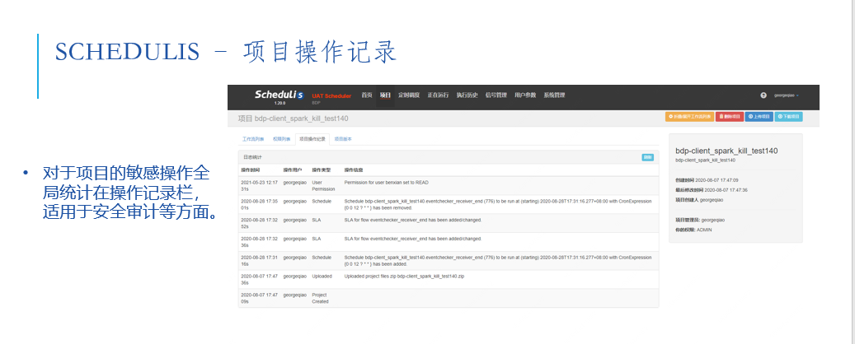
Task: Click the orange 折叠/展开工作流列表 button
Action: [x=689, y=117]
